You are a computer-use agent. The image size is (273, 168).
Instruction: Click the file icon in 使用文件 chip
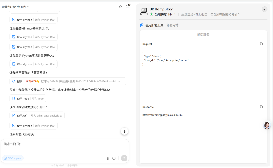14,115
